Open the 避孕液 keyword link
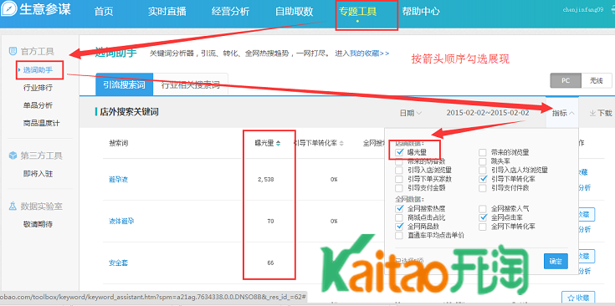 pyautogui.click(x=119, y=180)
